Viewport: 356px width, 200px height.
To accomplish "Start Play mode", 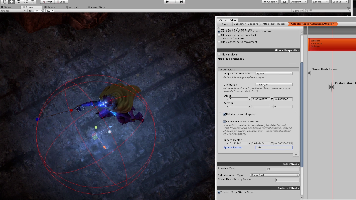I will [x=167, y=2].
